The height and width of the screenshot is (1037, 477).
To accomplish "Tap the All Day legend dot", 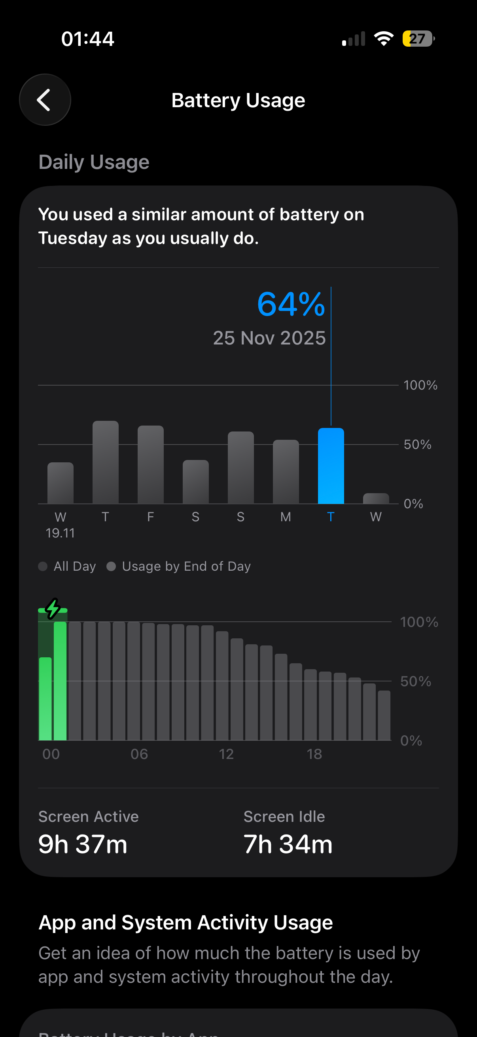I will [43, 566].
